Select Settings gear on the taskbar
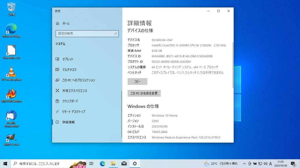The width and height of the screenshot is (300, 168). coord(135,164)
